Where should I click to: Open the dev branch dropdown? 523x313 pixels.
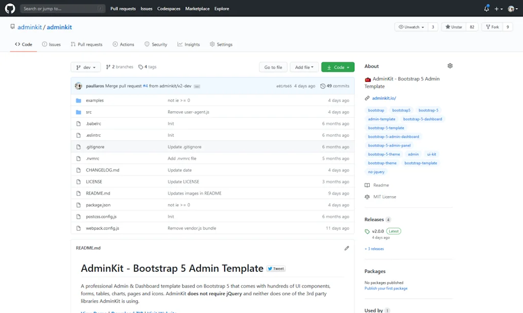coord(85,66)
